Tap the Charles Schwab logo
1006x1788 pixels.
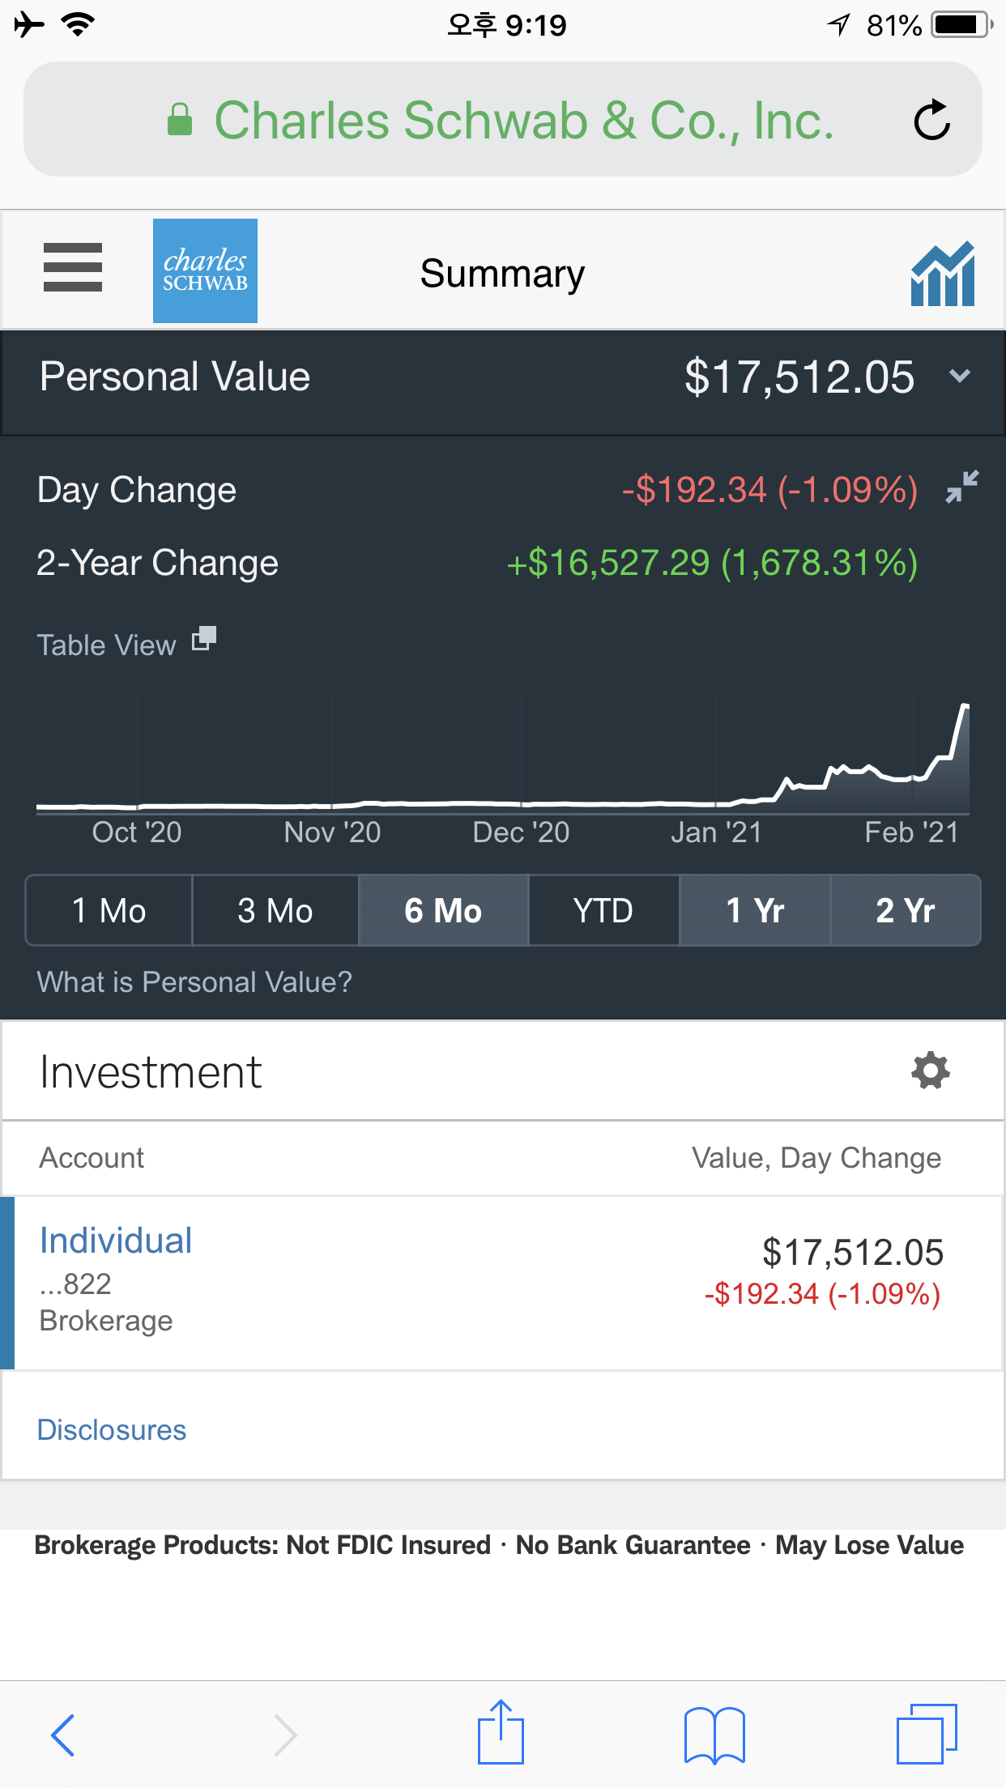(x=205, y=270)
